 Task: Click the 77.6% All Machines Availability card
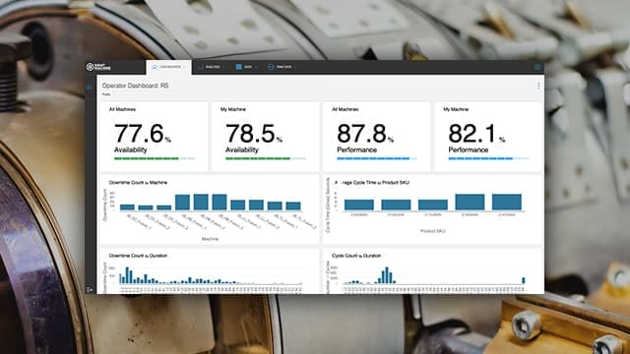tap(155, 137)
